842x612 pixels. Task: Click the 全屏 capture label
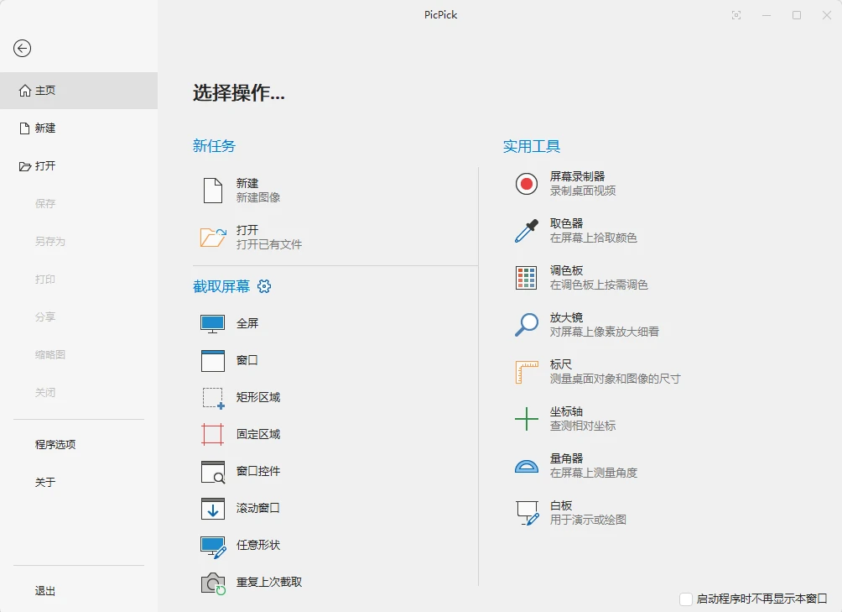click(247, 323)
